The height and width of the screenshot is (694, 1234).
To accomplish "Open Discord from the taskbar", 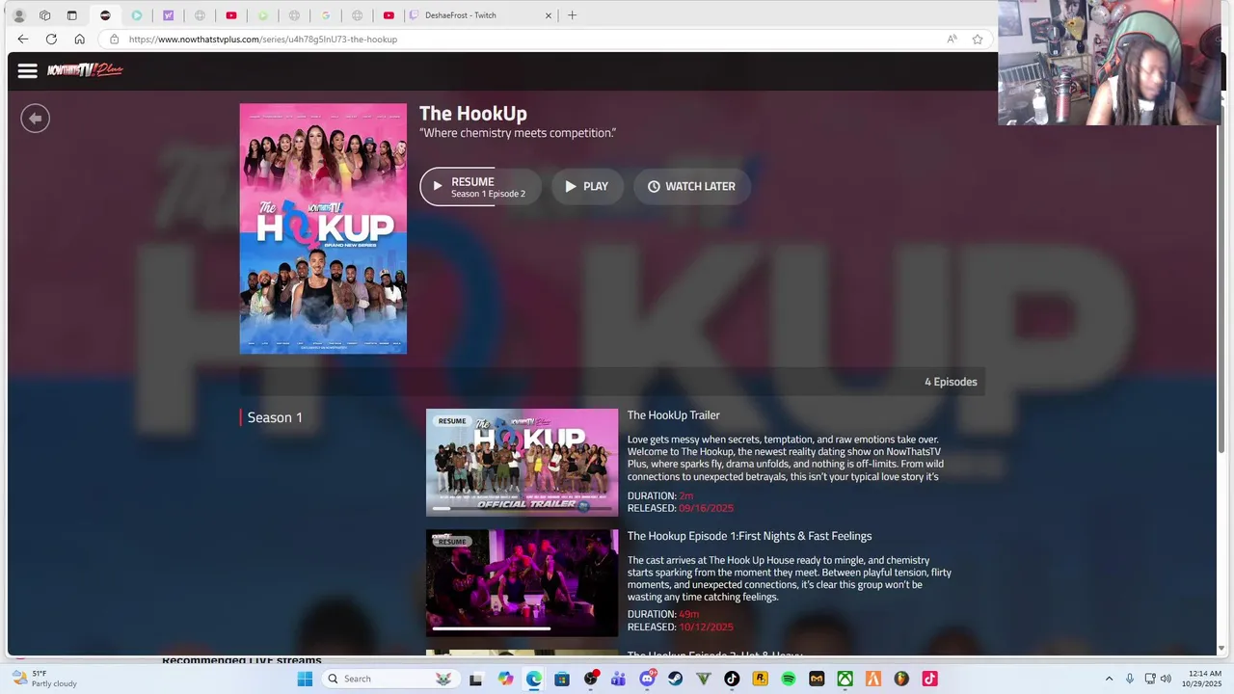I will pos(647,679).
